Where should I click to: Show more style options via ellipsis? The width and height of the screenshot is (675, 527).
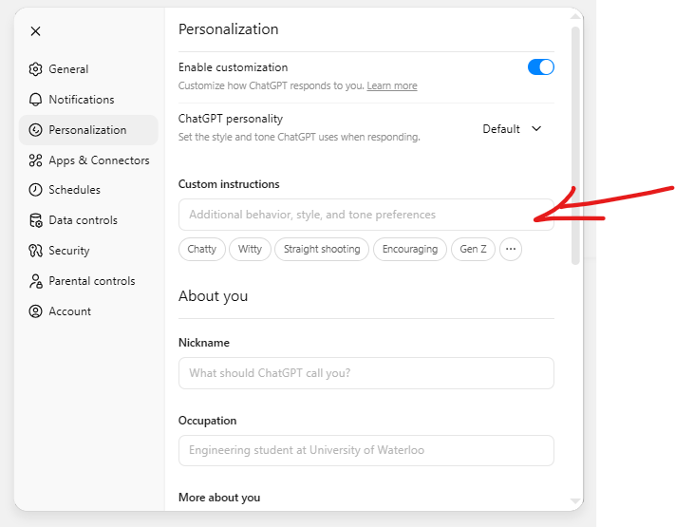(x=511, y=250)
